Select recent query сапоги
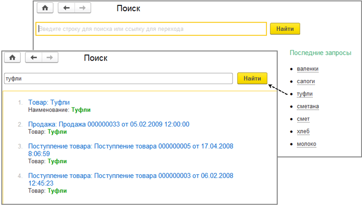This screenshot has height=207, width=362. tap(306, 81)
